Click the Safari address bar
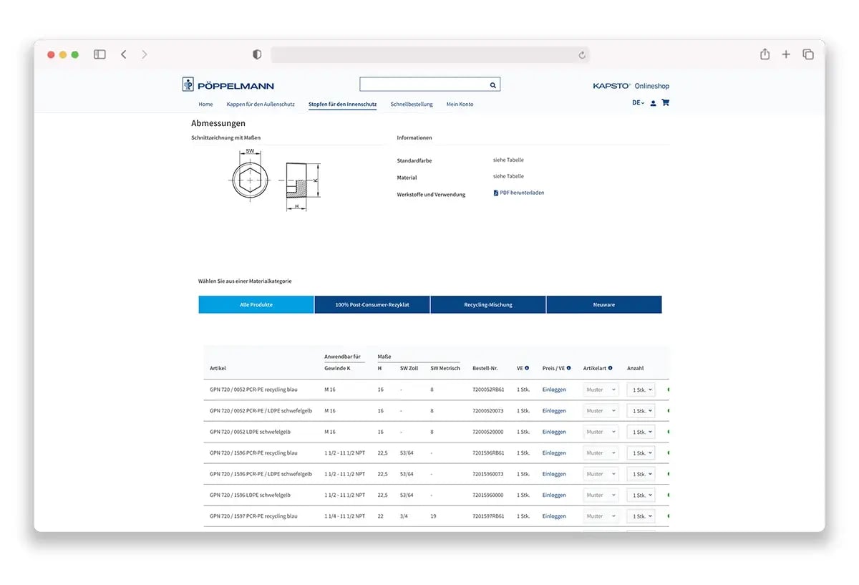859x585 pixels. coord(429,54)
